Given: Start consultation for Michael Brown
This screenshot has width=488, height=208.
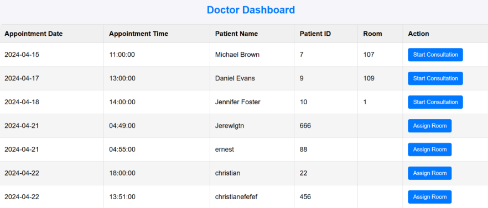Looking at the screenshot, I should [435, 55].
